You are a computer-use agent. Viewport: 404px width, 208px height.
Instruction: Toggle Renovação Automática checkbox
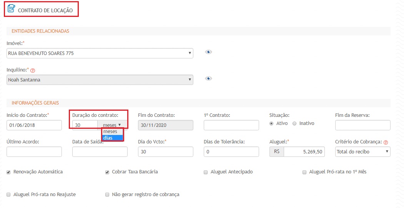[8, 172]
